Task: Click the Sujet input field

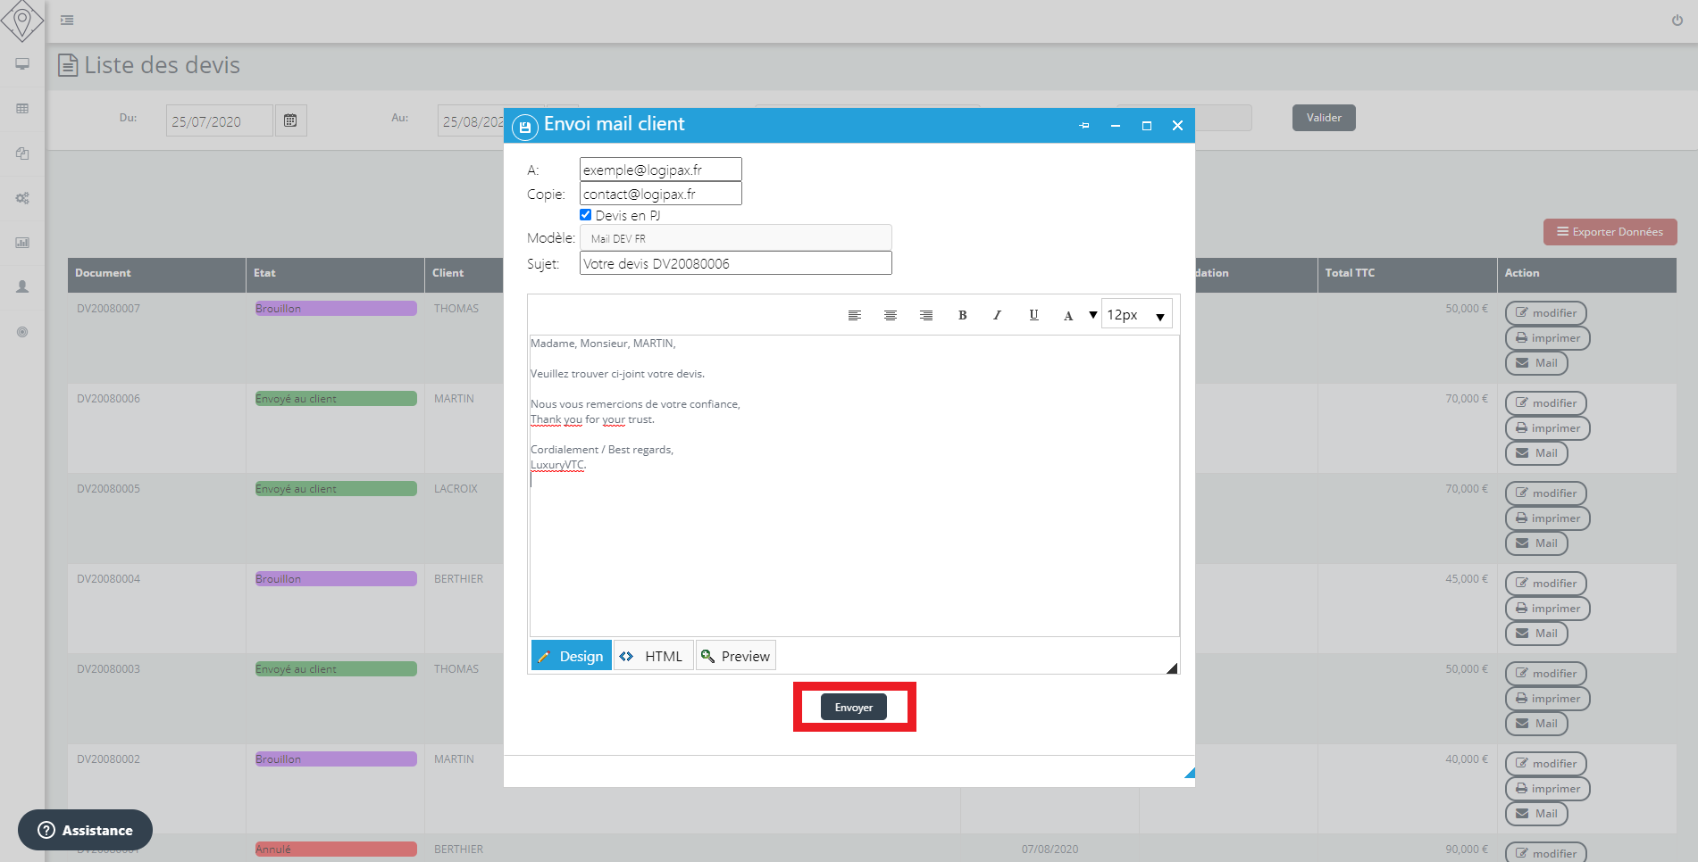Action: [x=735, y=263]
